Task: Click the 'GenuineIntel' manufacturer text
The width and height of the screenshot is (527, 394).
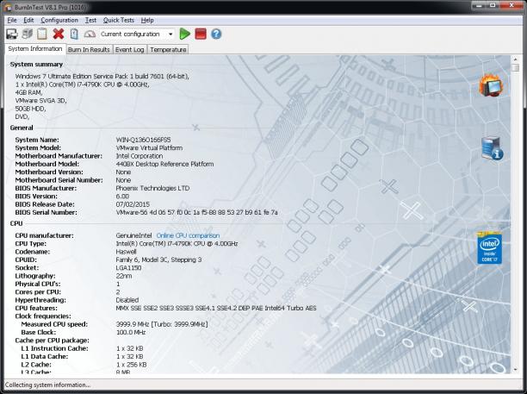Action: pos(133,235)
